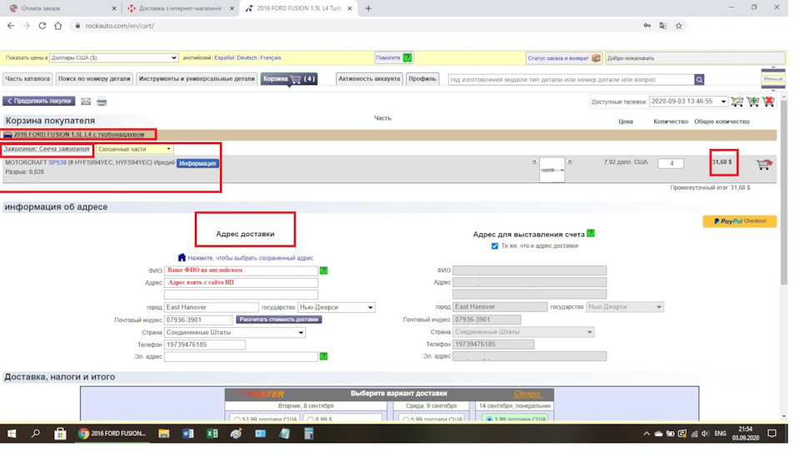Click the blue Информация button
This screenshot has width=800, height=471.
coord(197,163)
